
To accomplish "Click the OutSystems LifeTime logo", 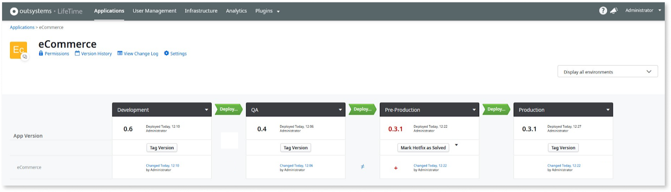I will coord(46,11).
